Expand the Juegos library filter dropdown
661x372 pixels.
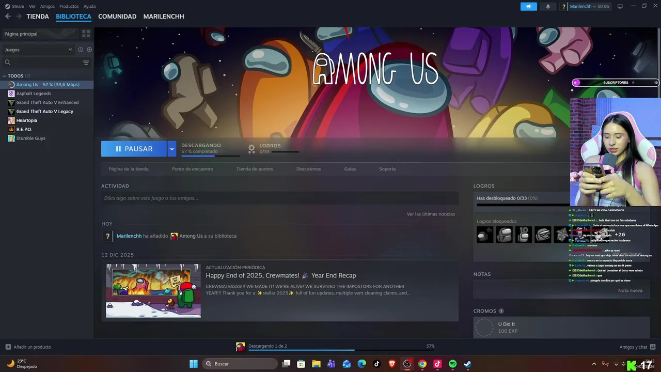click(70, 50)
